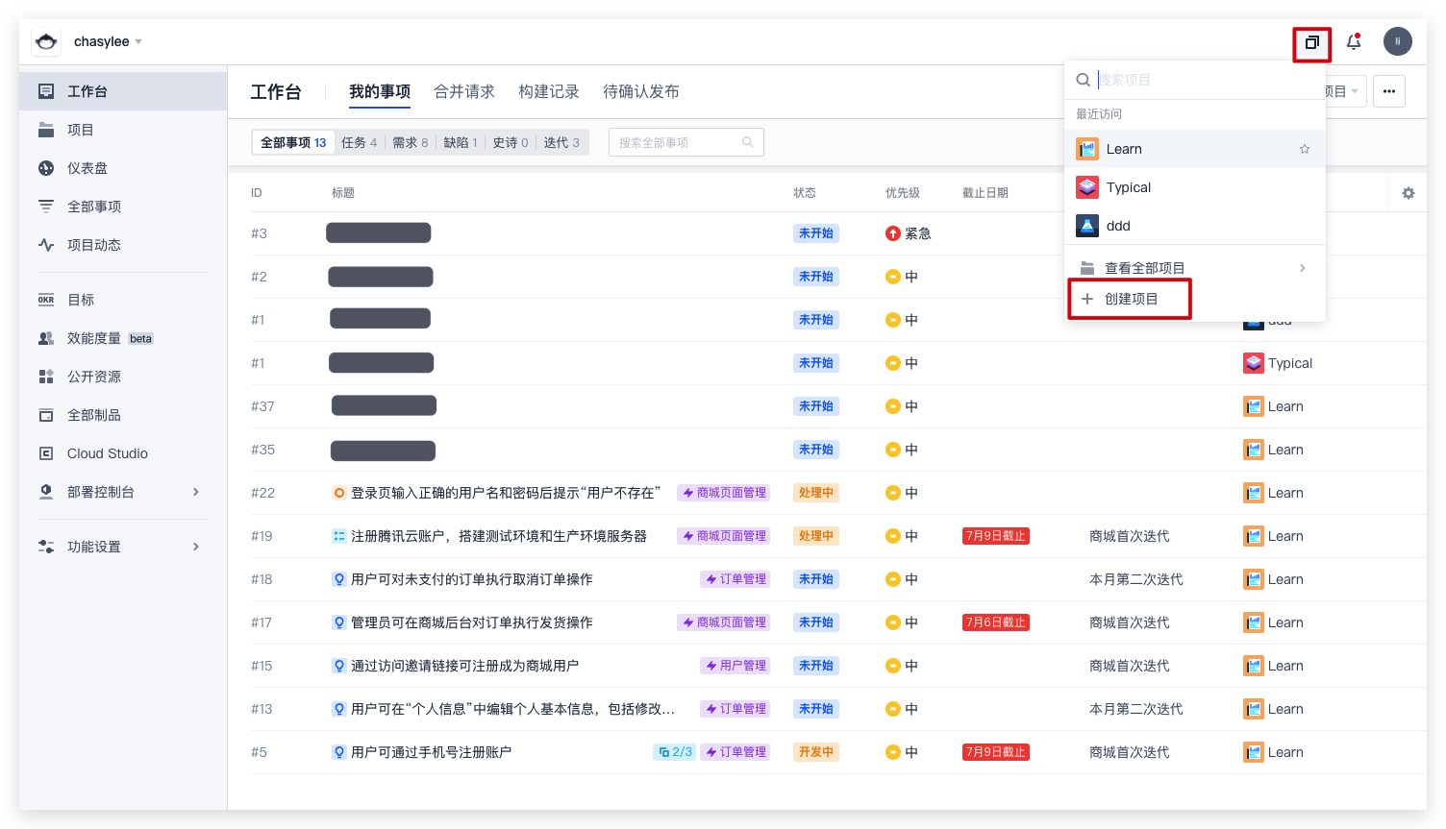Switch to the 合并请求 tab

463,91
